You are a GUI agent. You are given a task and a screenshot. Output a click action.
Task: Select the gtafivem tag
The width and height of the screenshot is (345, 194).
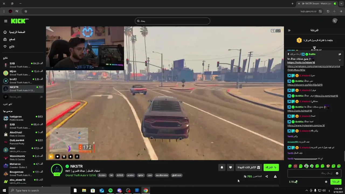pos(177,175)
